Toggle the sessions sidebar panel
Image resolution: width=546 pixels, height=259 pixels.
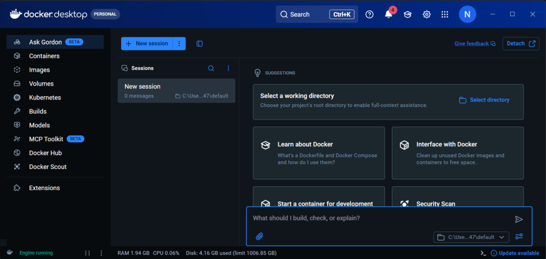point(199,44)
